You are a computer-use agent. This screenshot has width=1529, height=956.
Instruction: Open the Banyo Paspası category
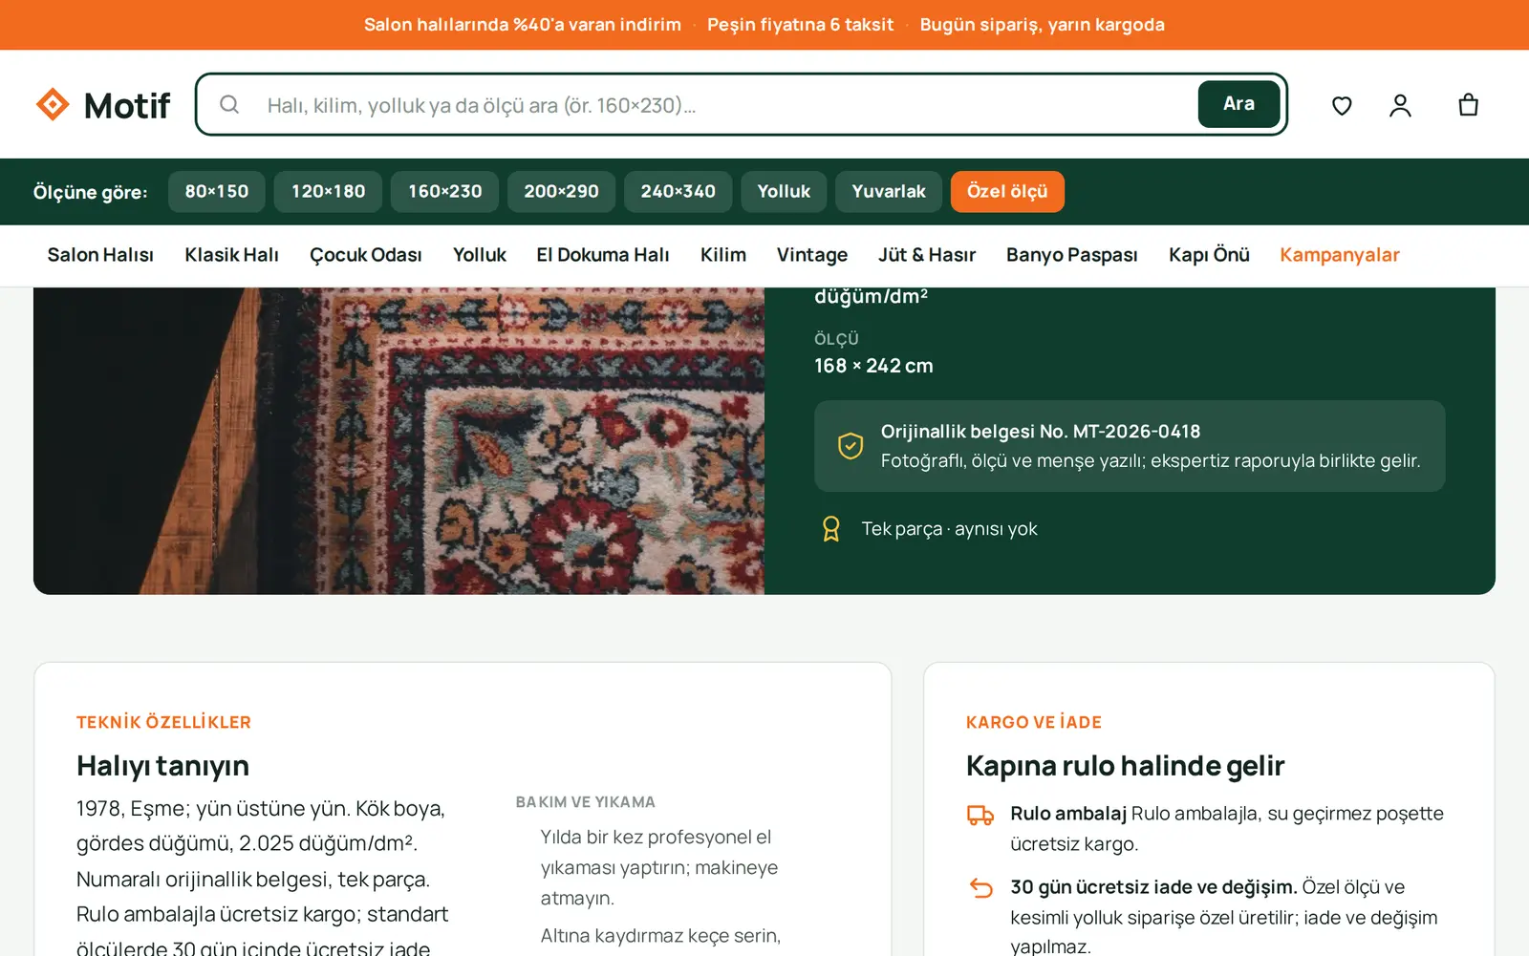[1072, 255]
